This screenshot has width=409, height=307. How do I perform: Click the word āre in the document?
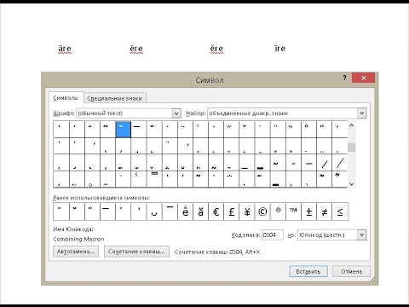65,49
